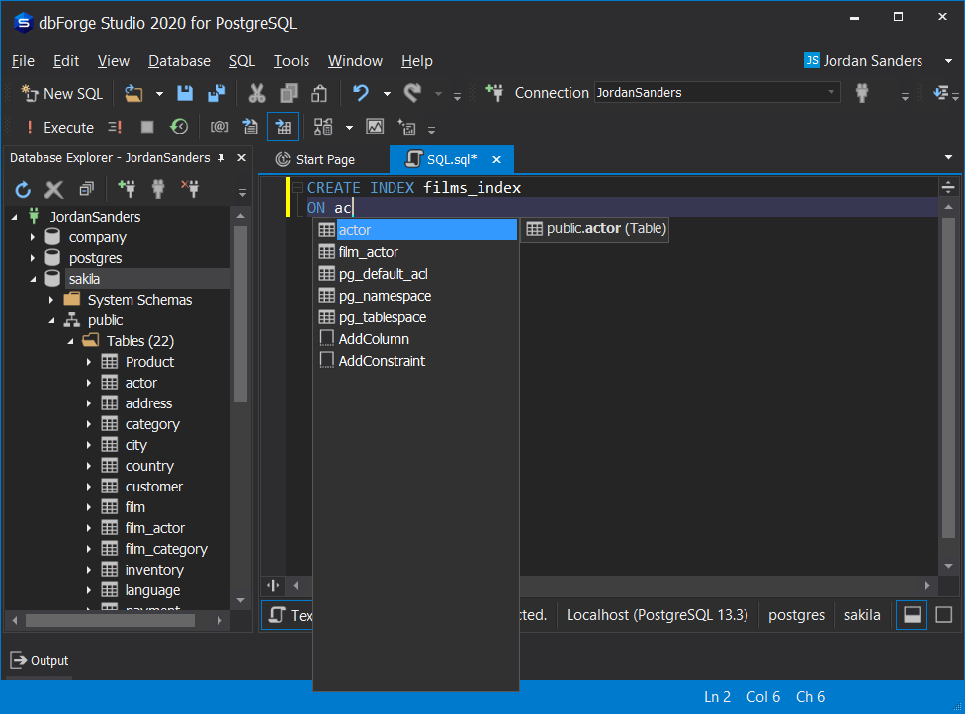Click the schema layout icon in toolbar
965x714 pixels.
[323, 127]
